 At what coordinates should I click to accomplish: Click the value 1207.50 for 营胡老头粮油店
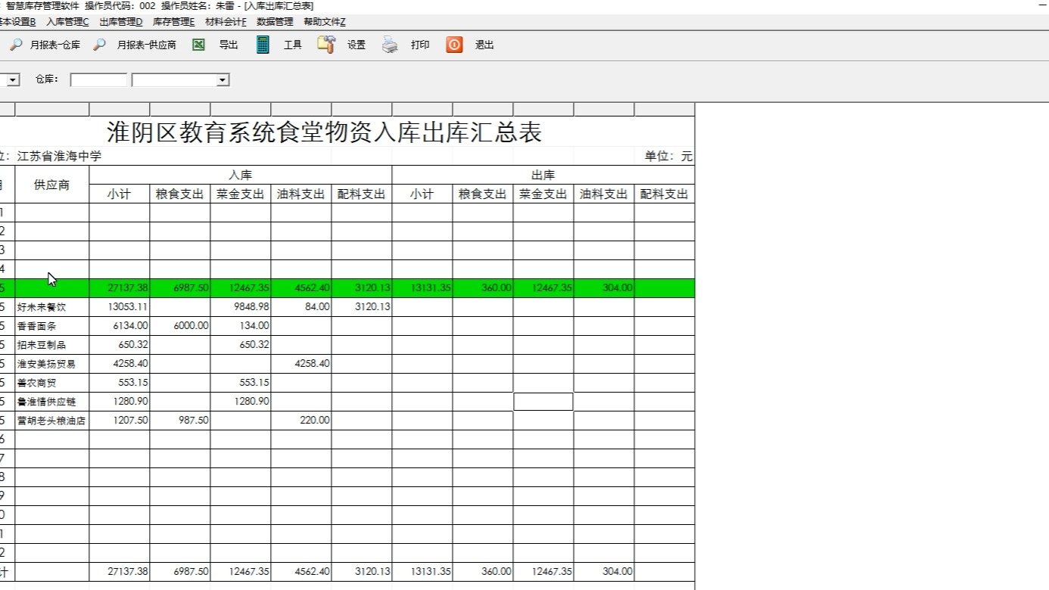click(131, 421)
